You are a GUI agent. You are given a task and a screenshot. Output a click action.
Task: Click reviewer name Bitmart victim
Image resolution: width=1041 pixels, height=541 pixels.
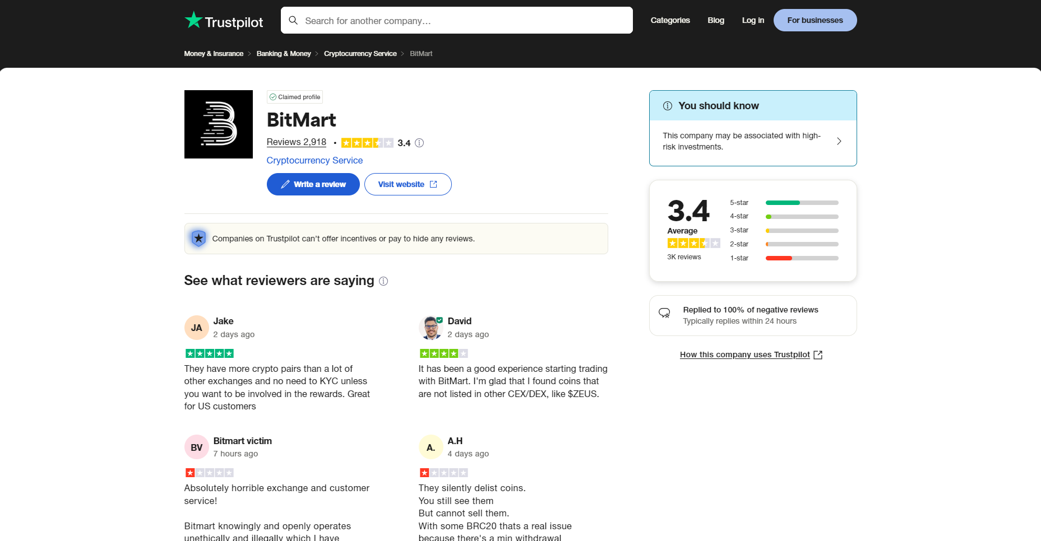point(243,441)
